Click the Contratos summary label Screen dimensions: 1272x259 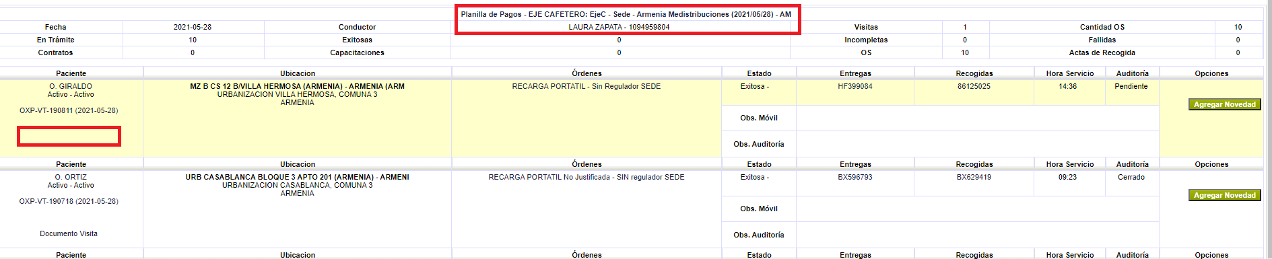[x=55, y=52]
